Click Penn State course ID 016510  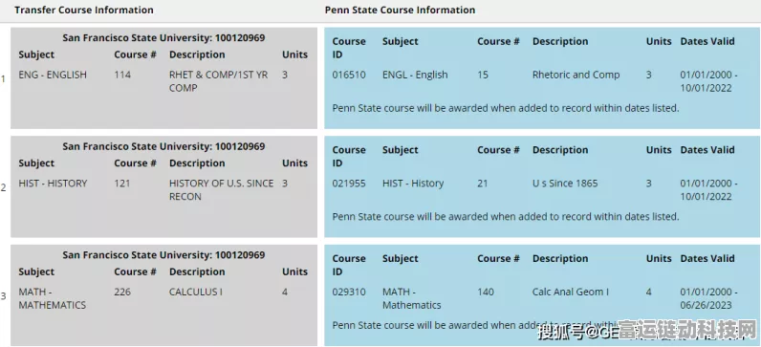click(349, 75)
